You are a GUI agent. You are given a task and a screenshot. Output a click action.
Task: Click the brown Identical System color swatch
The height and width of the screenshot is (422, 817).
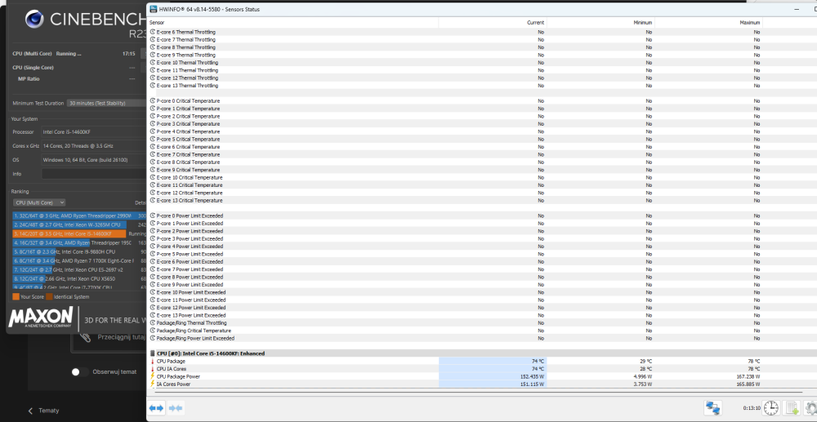point(49,296)
